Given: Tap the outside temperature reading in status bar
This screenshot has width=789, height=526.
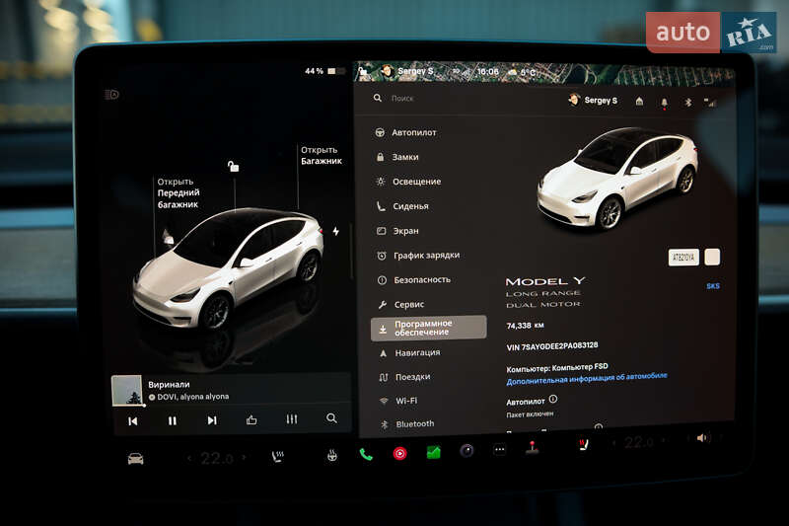Looking at the screenshot, I should coord(528,72).
